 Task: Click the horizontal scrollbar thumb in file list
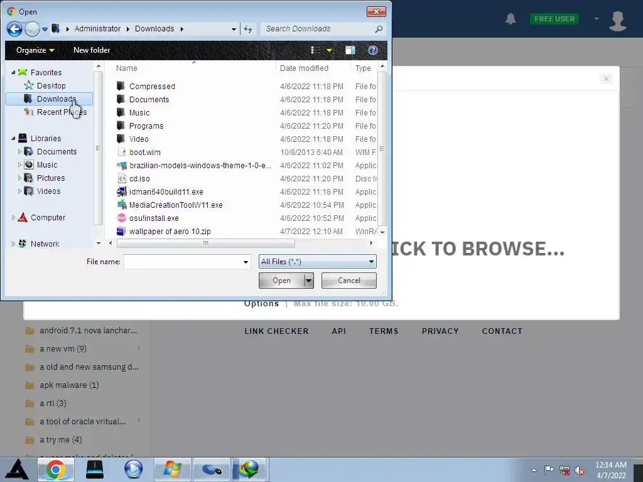(206, 243)
